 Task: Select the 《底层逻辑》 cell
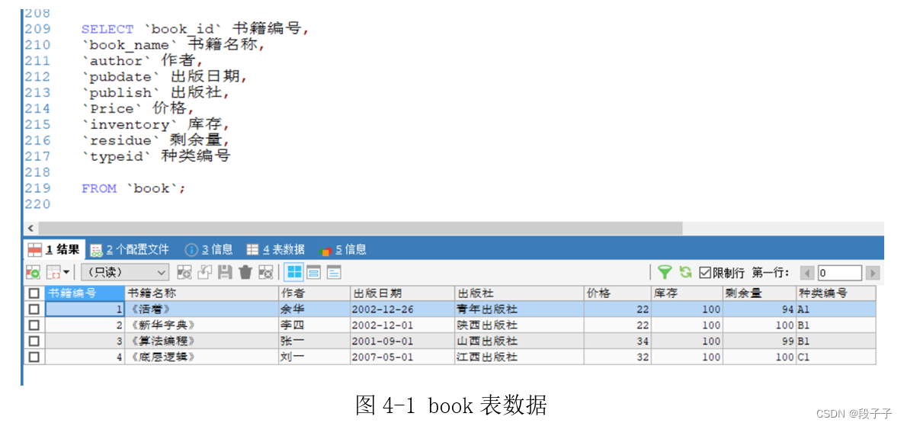coord(202,357)
